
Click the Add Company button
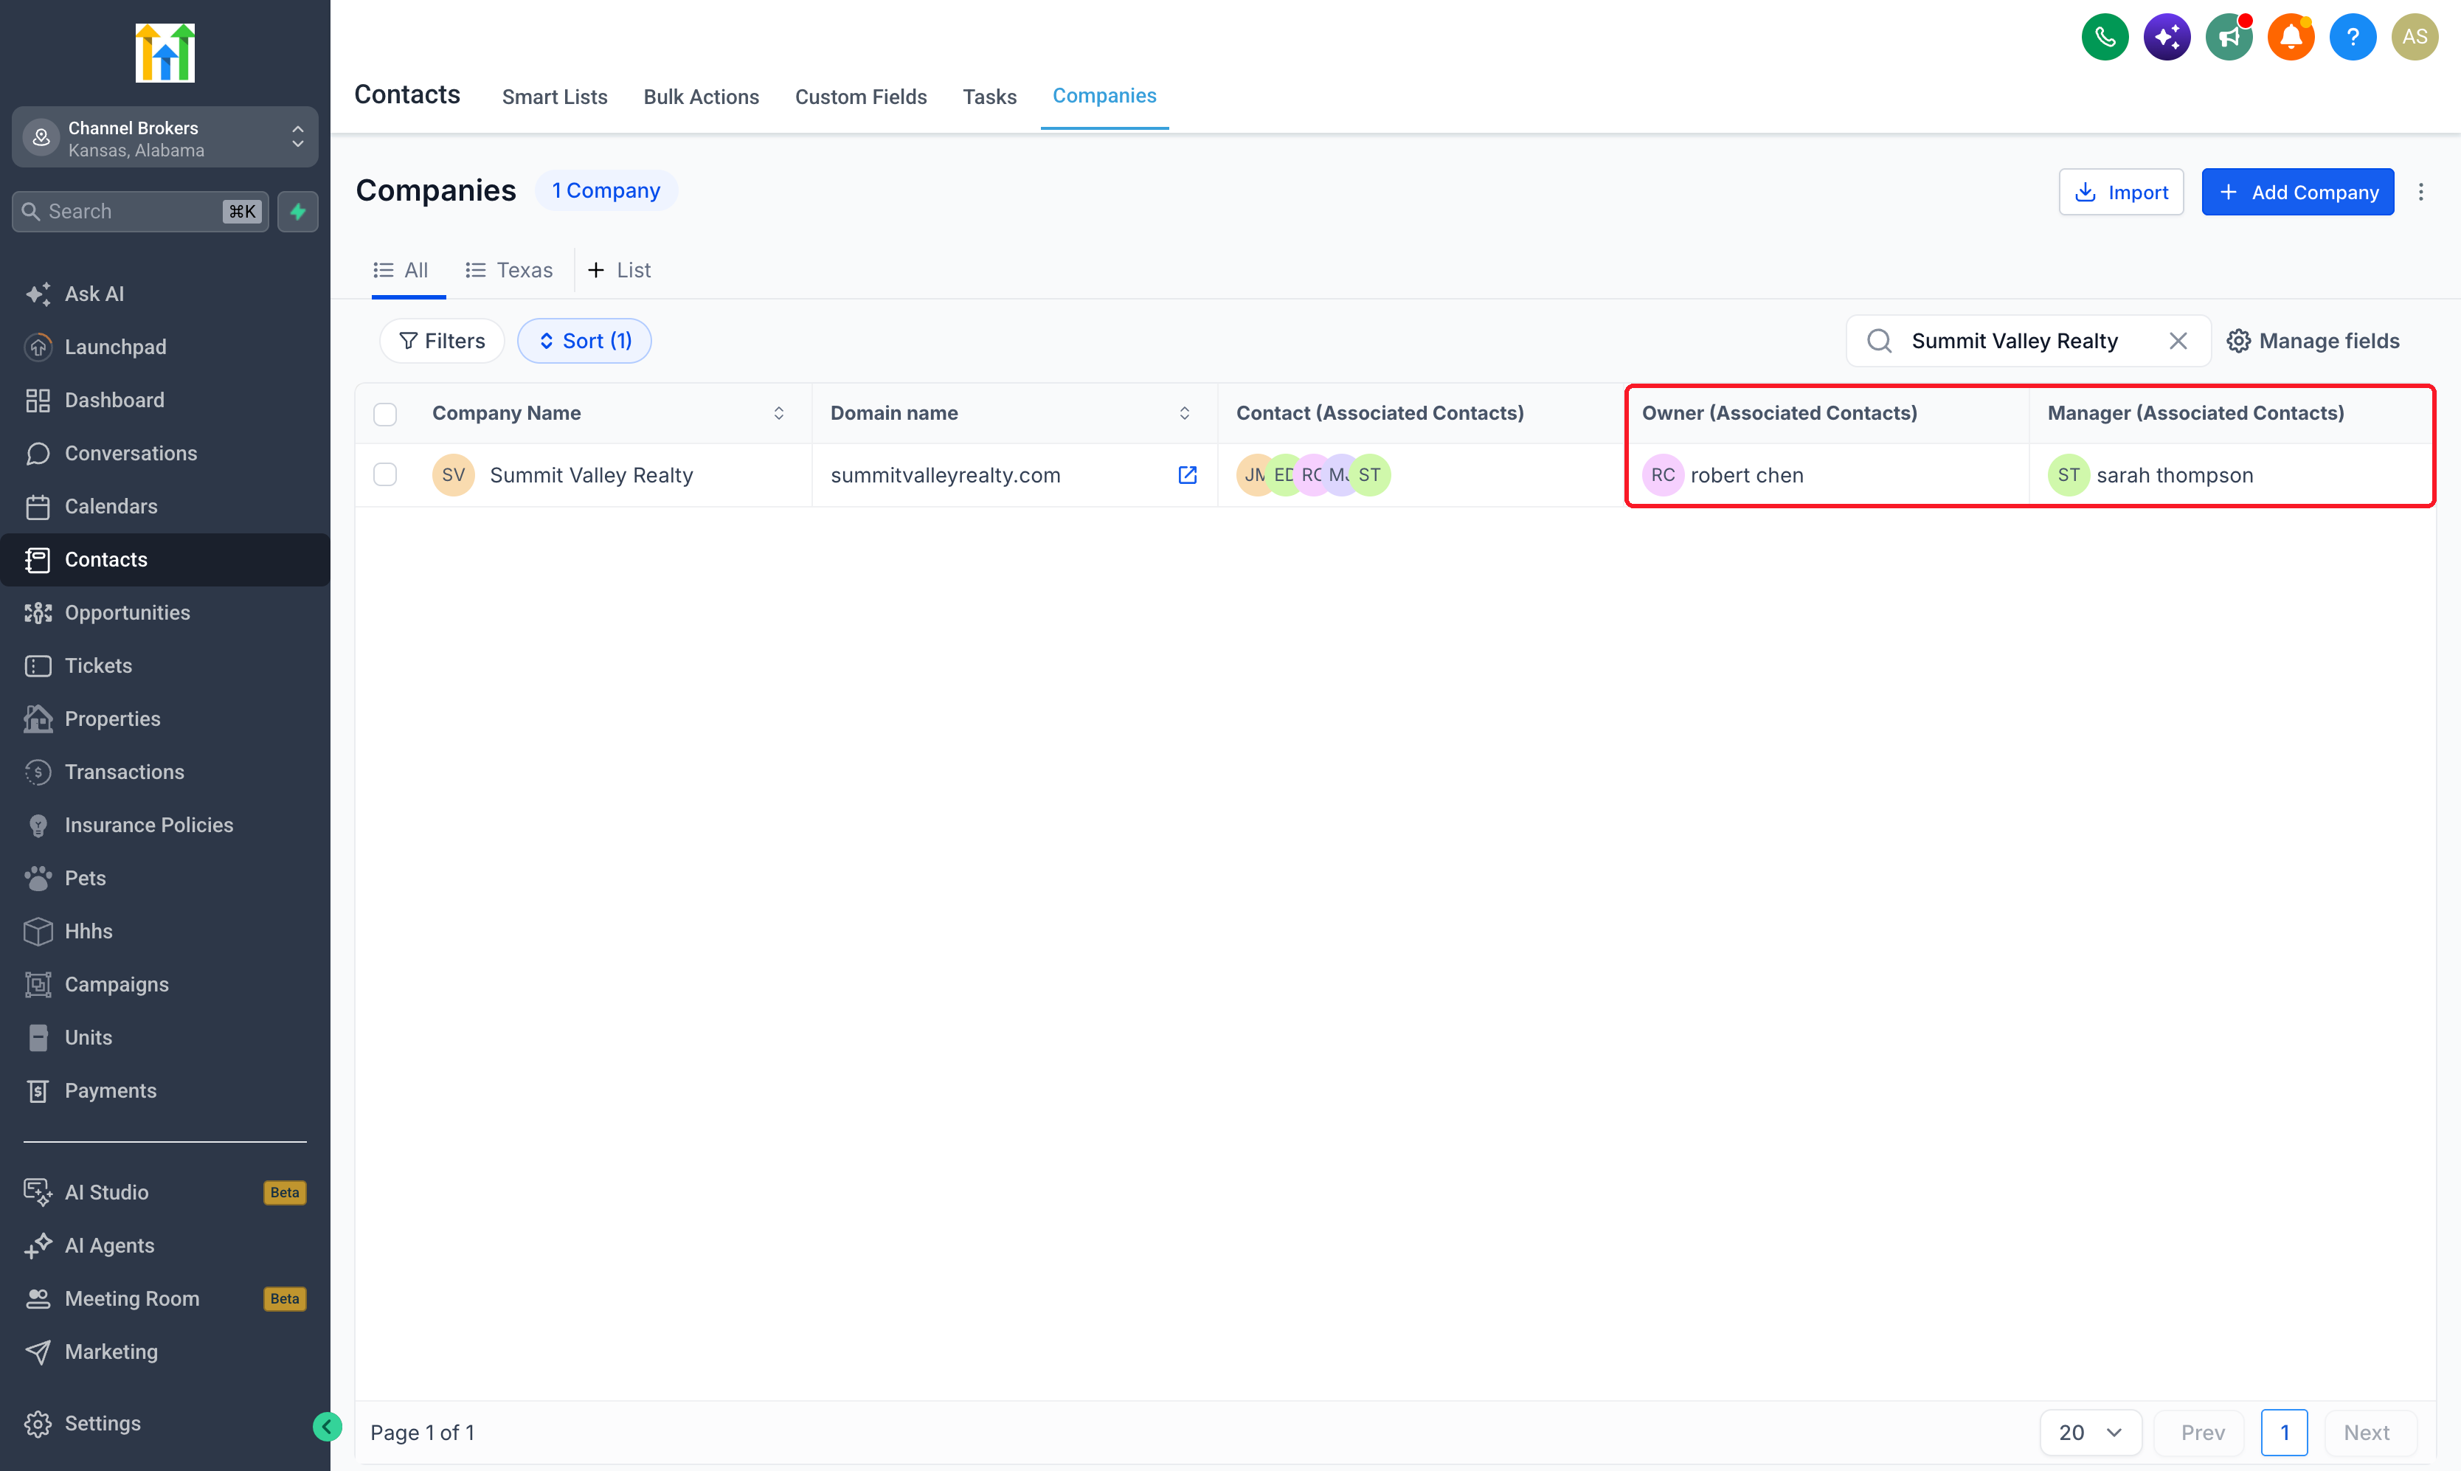(x=2297, y=193)
